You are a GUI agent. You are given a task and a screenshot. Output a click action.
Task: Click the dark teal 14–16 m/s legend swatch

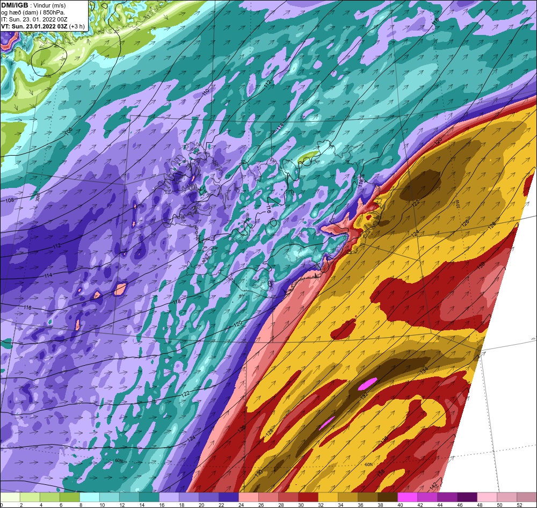(150, 497)
